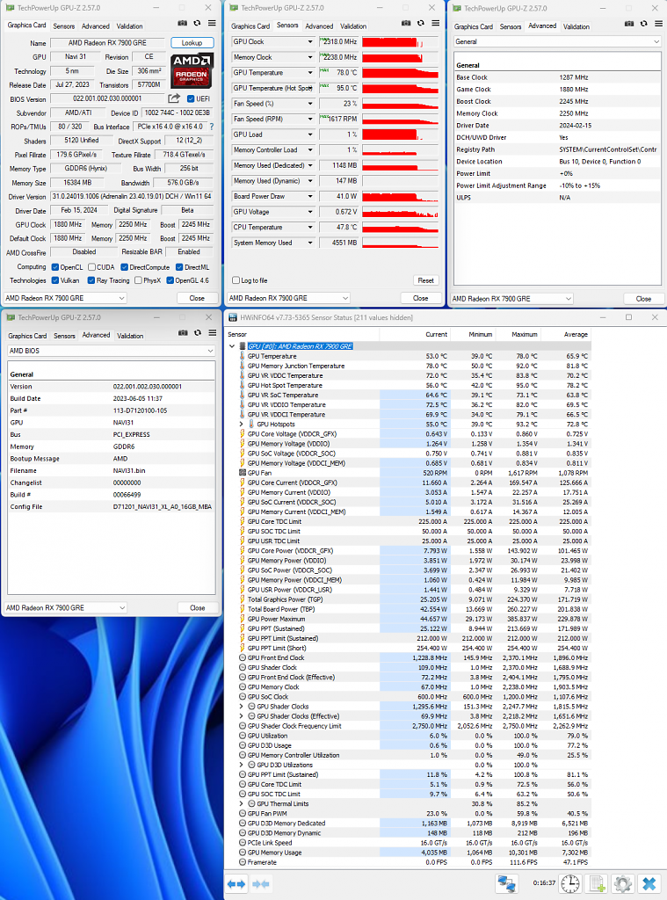Screen dimensions: 667x900
Task: Open the AMD BIOS combo box
Action: click(111, 351)
